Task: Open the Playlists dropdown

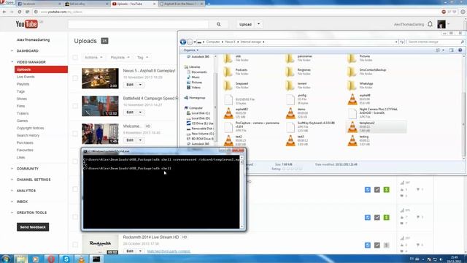Action: (x=120, y=57)
